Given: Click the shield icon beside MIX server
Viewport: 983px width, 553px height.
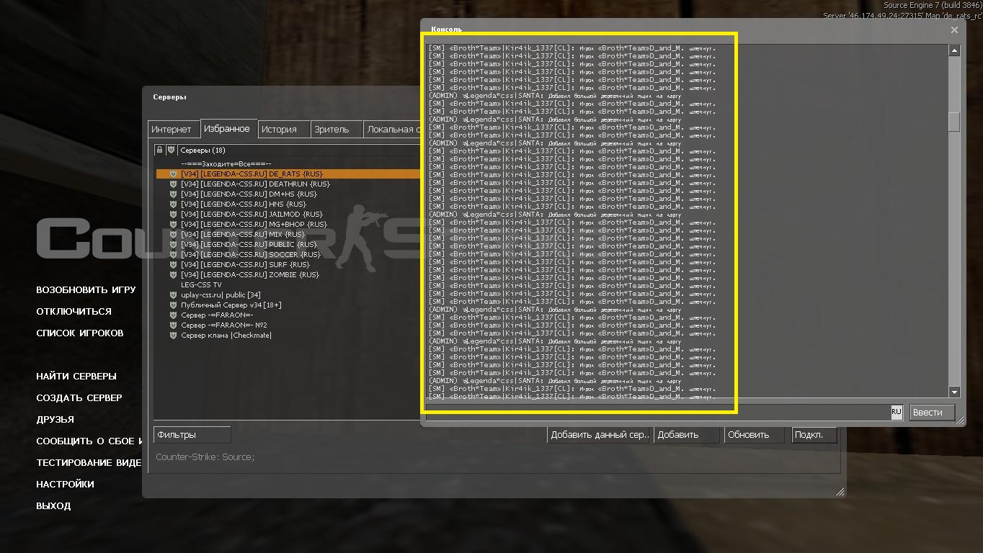Looking at the screenshot, I should [x=173, y=234].
